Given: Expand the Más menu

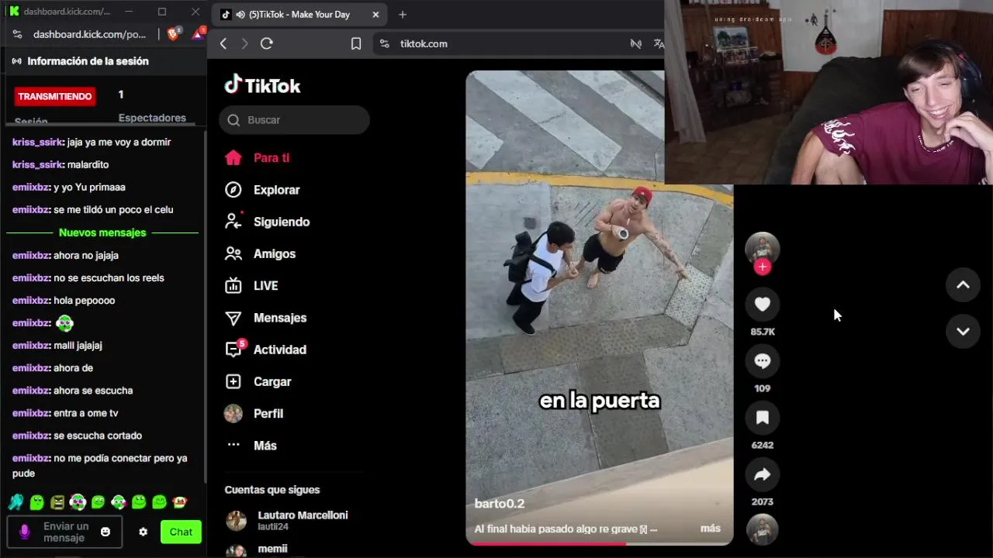Looking at the screenshot, I should coord(251,446).
